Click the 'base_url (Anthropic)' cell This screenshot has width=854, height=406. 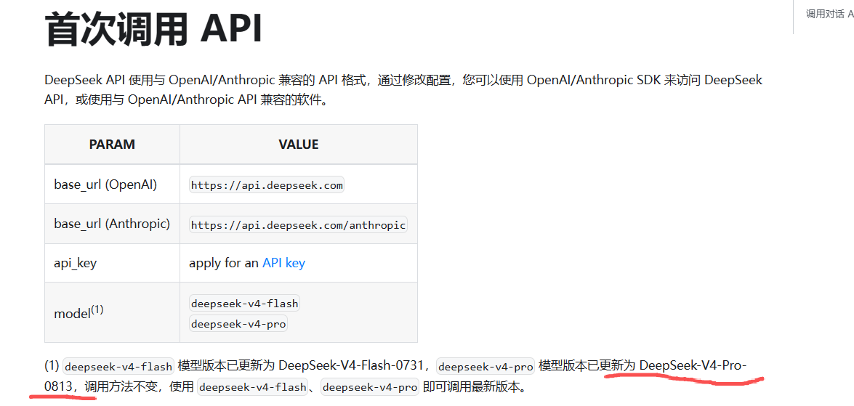click(x=112, y=223)
